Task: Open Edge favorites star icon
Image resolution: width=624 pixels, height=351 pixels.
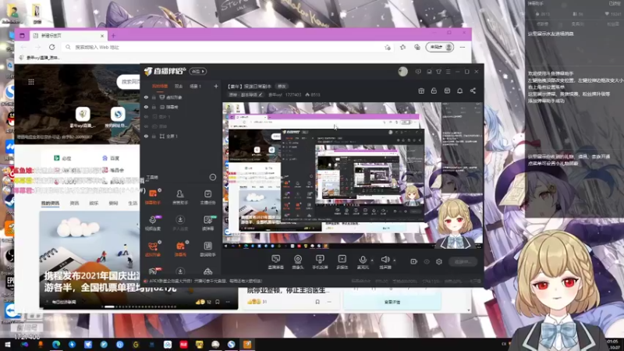Action: [402, 47]
